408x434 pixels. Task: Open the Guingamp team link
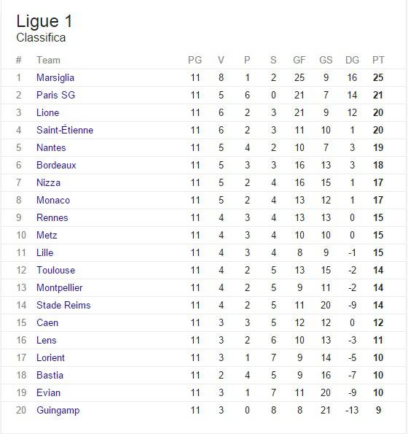58,411
